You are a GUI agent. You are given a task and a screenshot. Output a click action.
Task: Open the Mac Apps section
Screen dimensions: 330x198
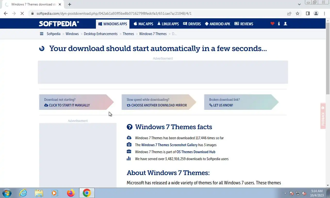point(143,24)
